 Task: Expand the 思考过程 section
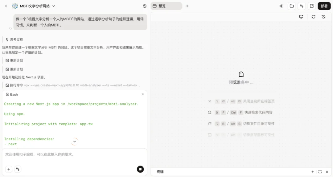(x=14, y=39)
